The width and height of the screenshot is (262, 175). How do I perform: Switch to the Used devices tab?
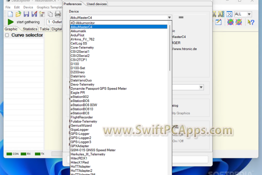pyautogui.click(x=97, y=4)
